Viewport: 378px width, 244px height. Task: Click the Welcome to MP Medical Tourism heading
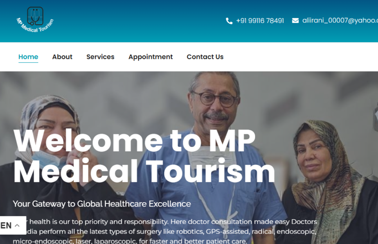click(144, 156)
